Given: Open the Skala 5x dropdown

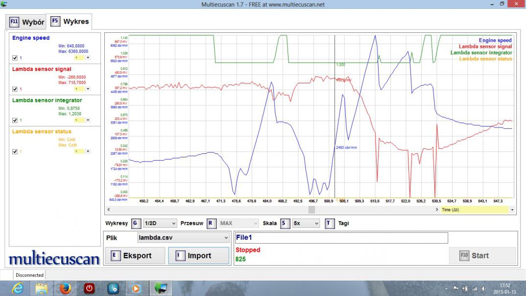Looking at the screenshot, I should pyautogui.click(x=306, y=223).
